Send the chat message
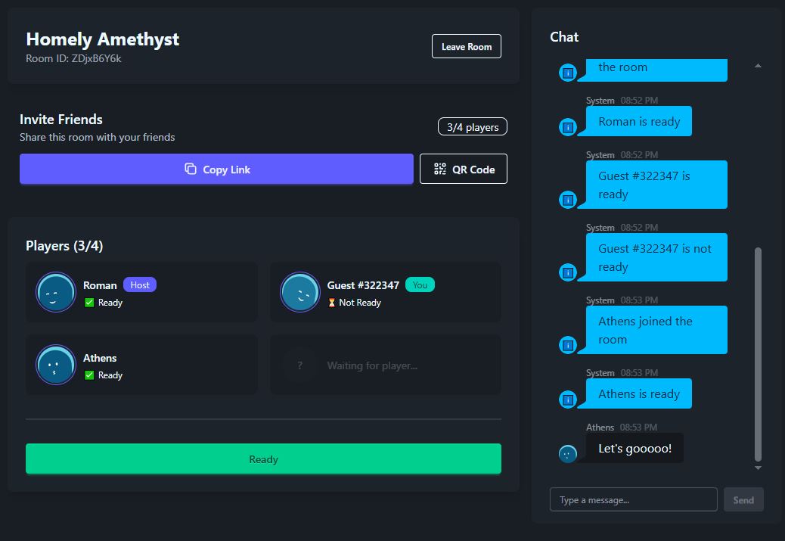Screen dimensions: 785x541 [743, 500]
